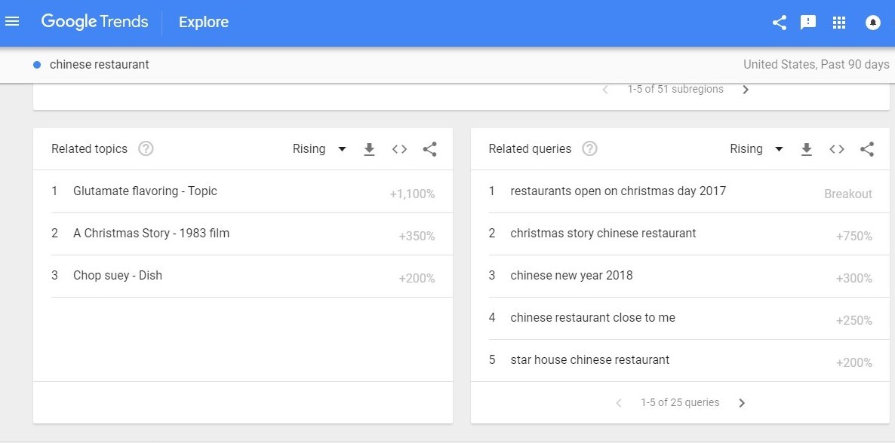Open the Explore section link
Image resolution: width=895 pixels, height=443 pixels.
click(204, 23)
